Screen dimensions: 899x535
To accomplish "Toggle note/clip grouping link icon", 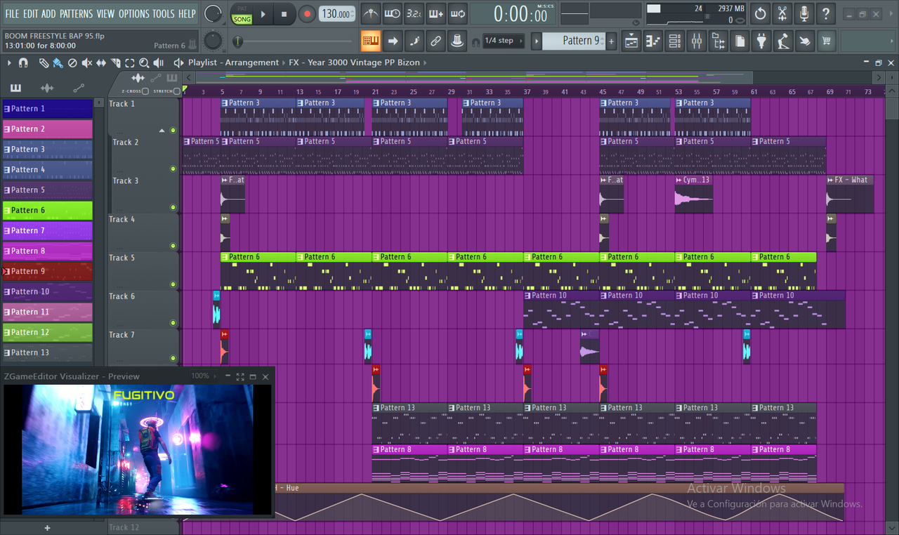I will pyautogui.click(x=436, y=41).
